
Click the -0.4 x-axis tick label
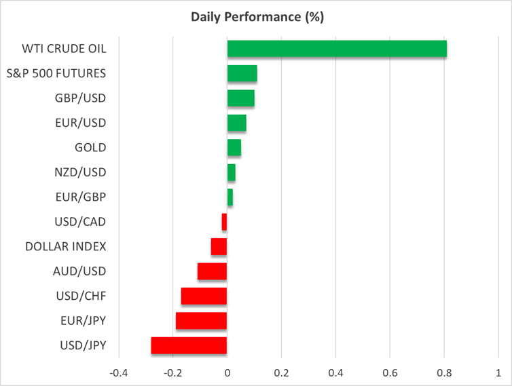click(x=119, y=372)
